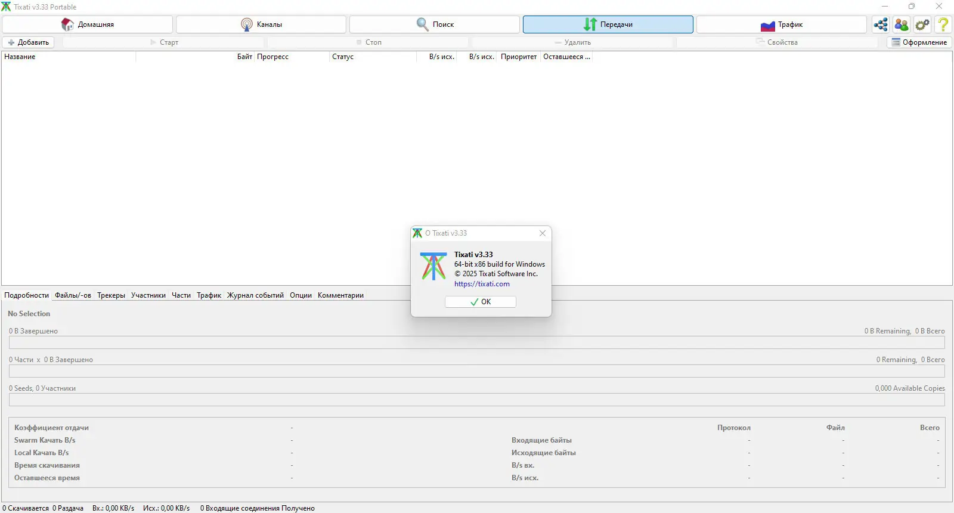The image size is (954, 513).
Task: Sort transfers by Приоритет column
Action: [x=519, y=57]
